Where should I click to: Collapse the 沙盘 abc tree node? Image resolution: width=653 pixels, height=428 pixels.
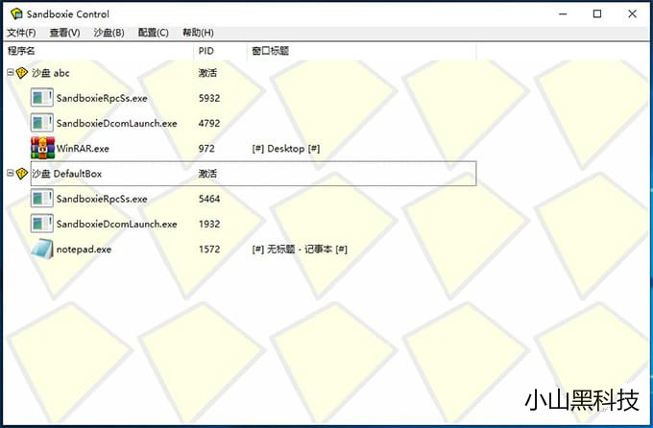coord(10,72)
